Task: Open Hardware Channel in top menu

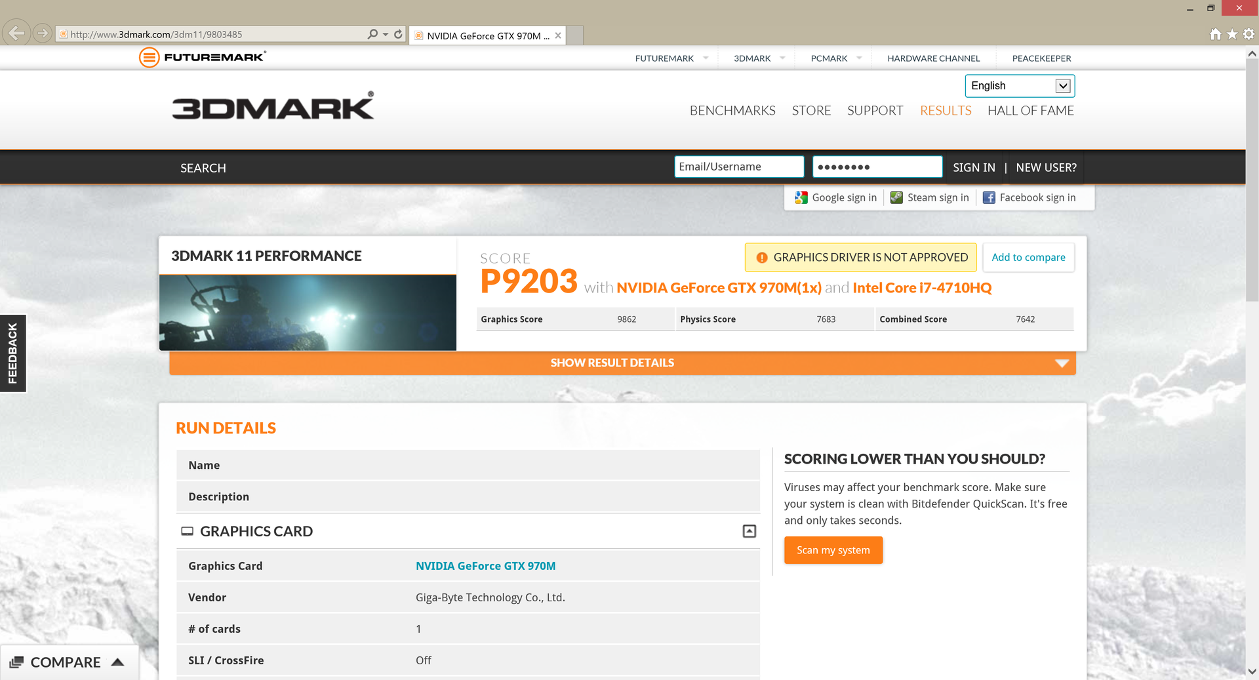Action: [x=933, y=58]
